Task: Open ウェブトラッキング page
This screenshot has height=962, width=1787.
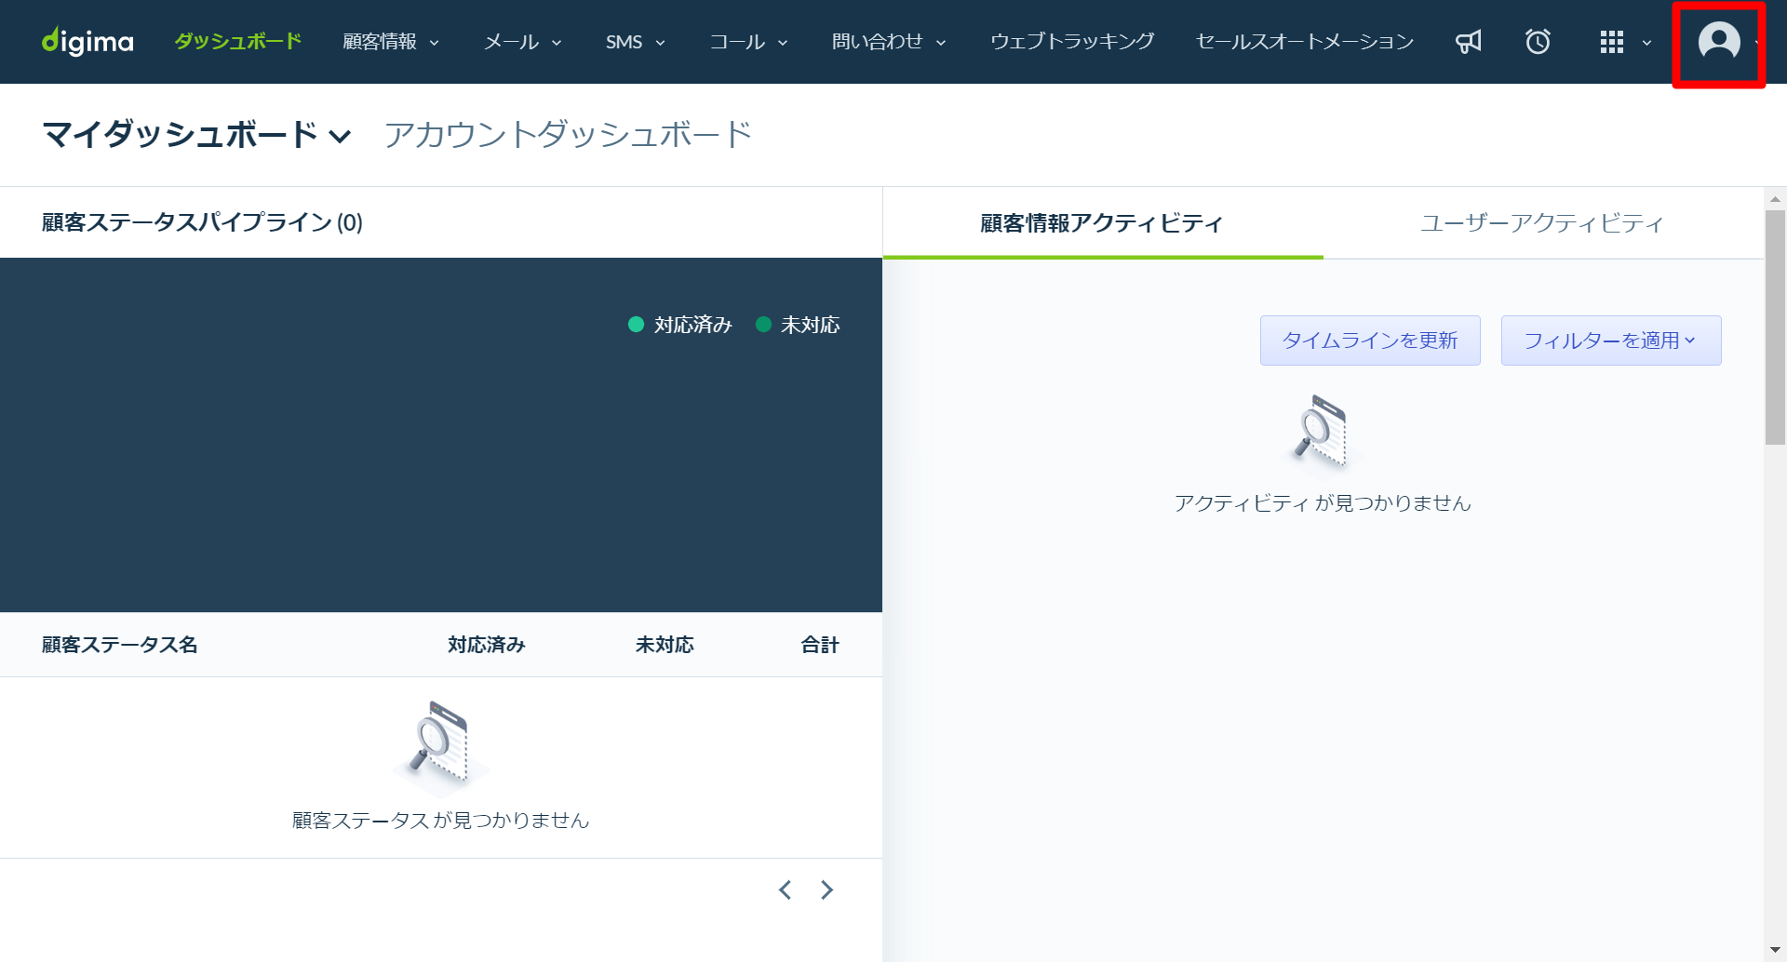Action: click(1072, 42)
